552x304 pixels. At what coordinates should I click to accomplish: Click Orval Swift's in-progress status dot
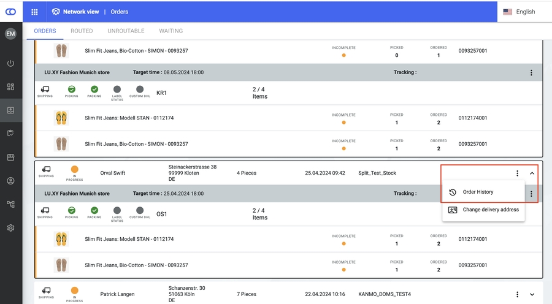coord(74,170)
